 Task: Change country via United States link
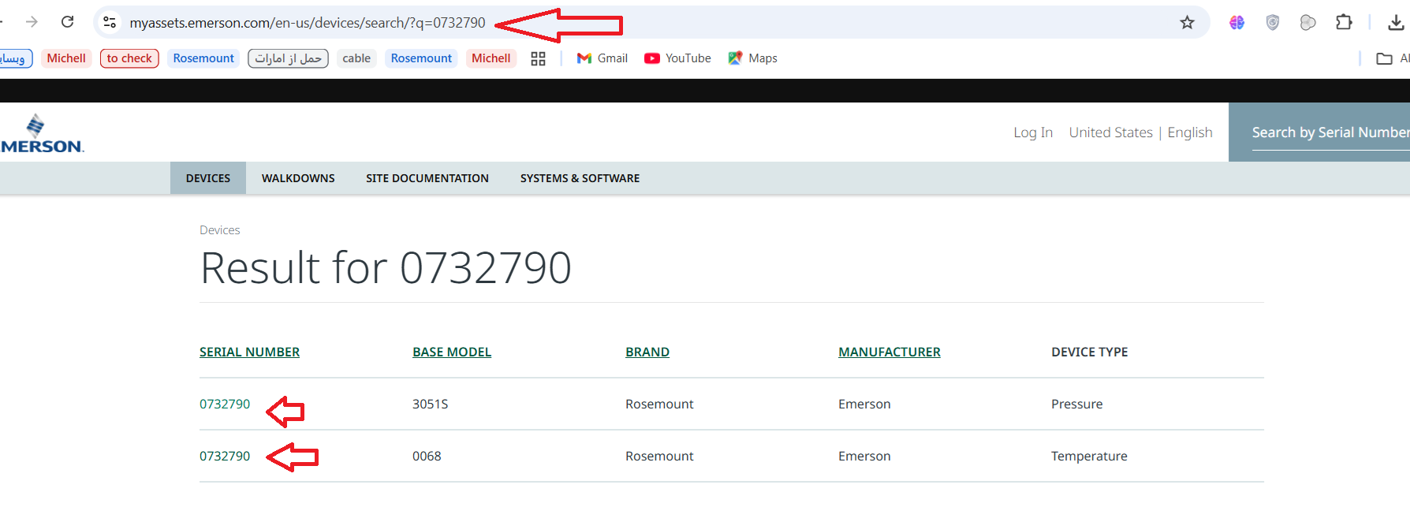(1110, 132)
